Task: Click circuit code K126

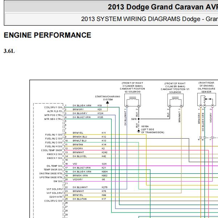Action: coord(100,117)
